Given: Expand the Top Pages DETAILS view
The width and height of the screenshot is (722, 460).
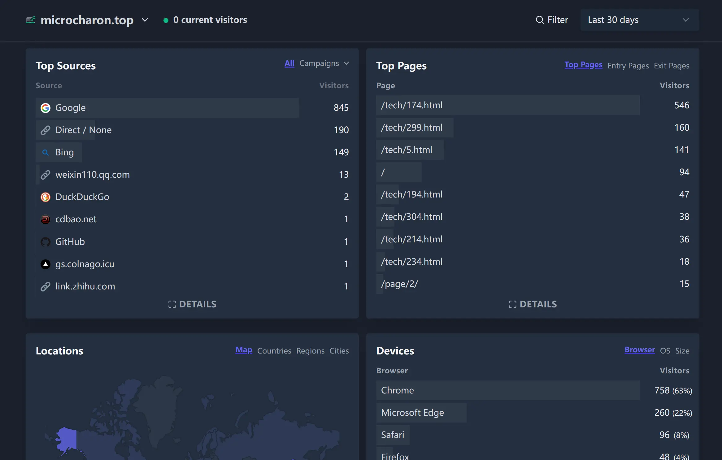Looking at the screenshot, I should pyautogui.click(x=533, y=304).
